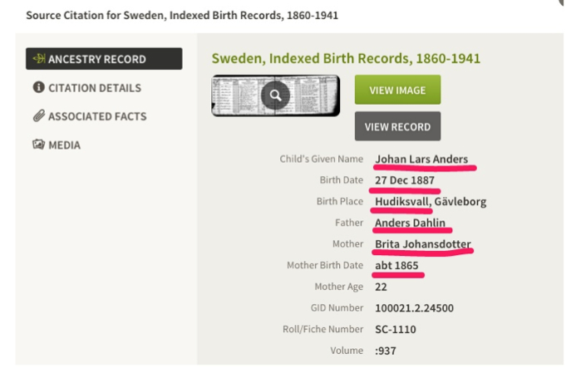Click the green View Image button

pyautogui.click(x=397, y=90)
